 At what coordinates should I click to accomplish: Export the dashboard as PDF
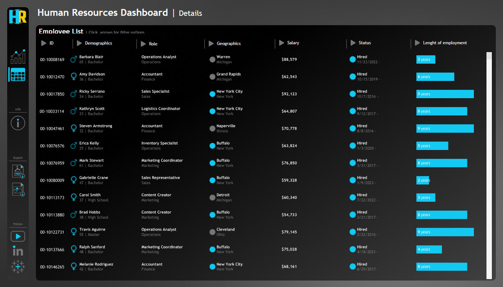pyautogui.click(x=17, y=171)
